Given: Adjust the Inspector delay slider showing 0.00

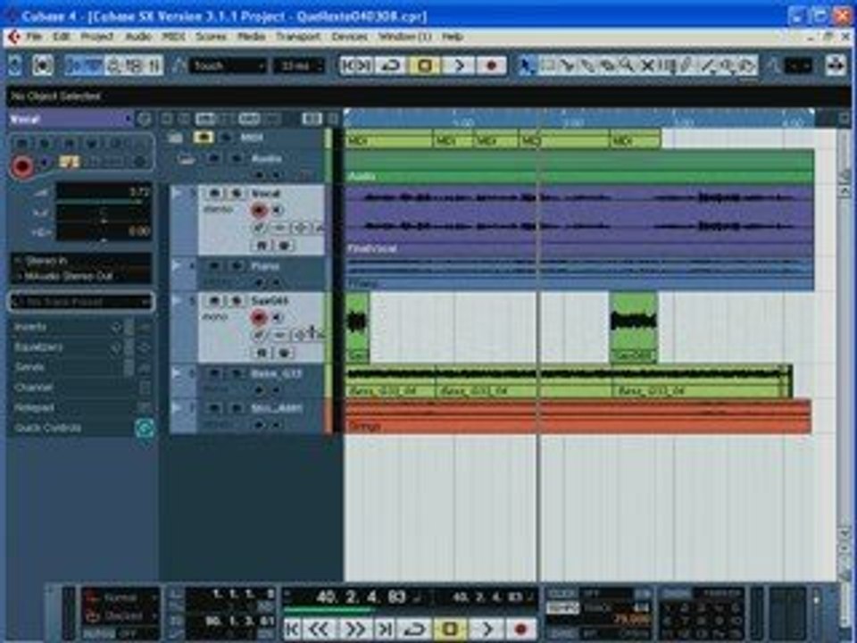Looking at the screenshot, I should 104,232.
